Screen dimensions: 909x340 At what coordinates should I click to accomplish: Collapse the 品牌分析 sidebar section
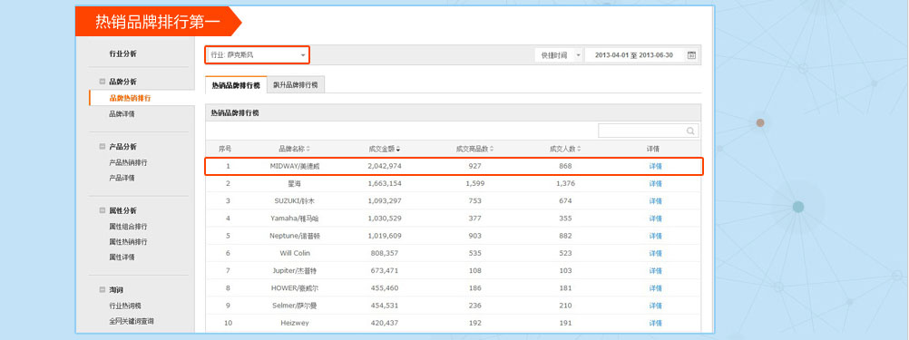tap(102, 82)
